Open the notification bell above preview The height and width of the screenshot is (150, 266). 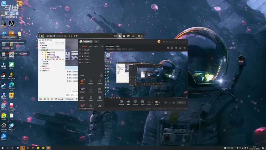click(x=180, y=48)
